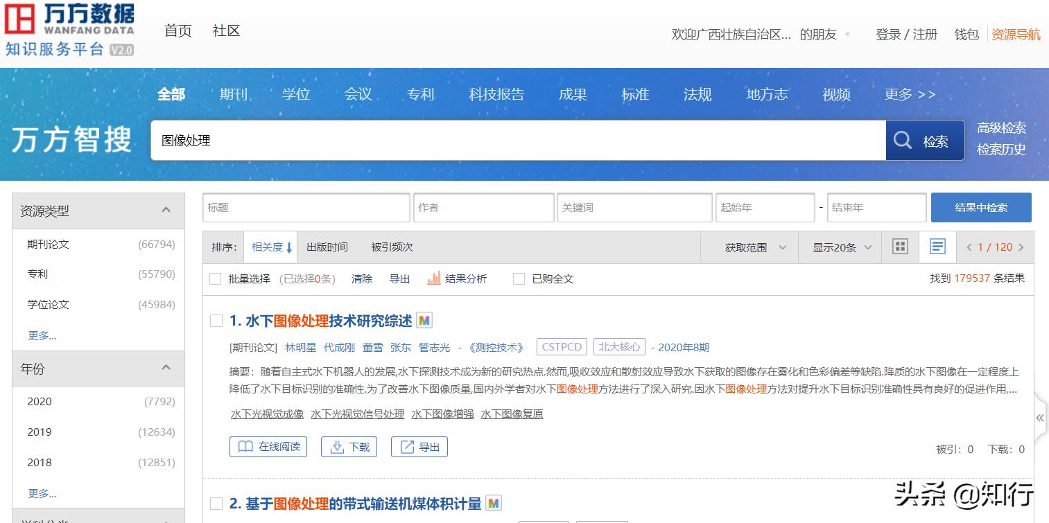The image size is (1049, 523).
Task: Select the 在线阅读 book icon
Action: click(x=247, y=446)
